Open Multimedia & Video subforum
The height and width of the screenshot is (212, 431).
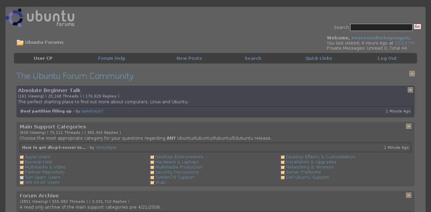pyautogui.click(x=45, y=167)
